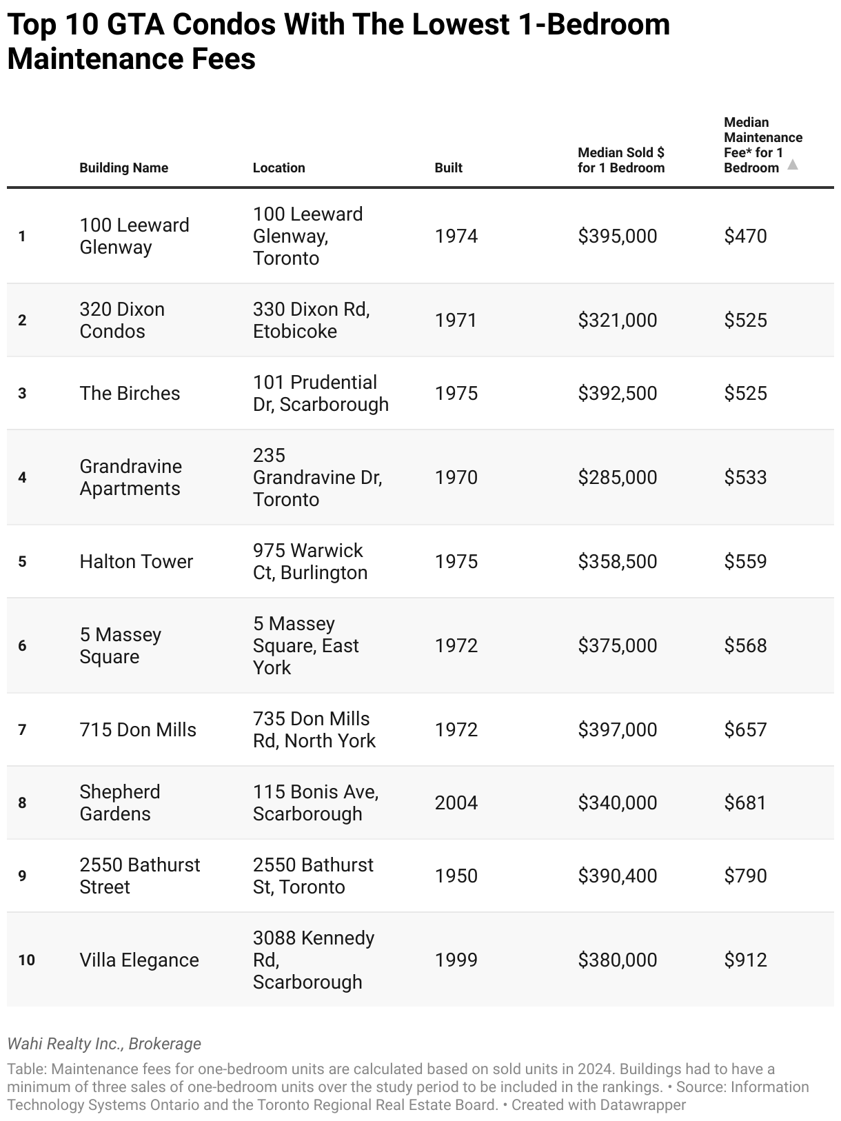841x1121 pixels.
Task: Select the $790 maintenance fee cell
Action: click(745, 876)
